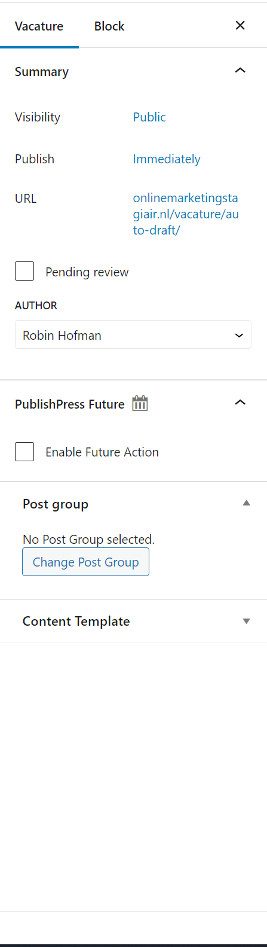Collapse the PublishPress Future panel chevron
The height and width of the screenshot is (947, 267).
[240, 403]
